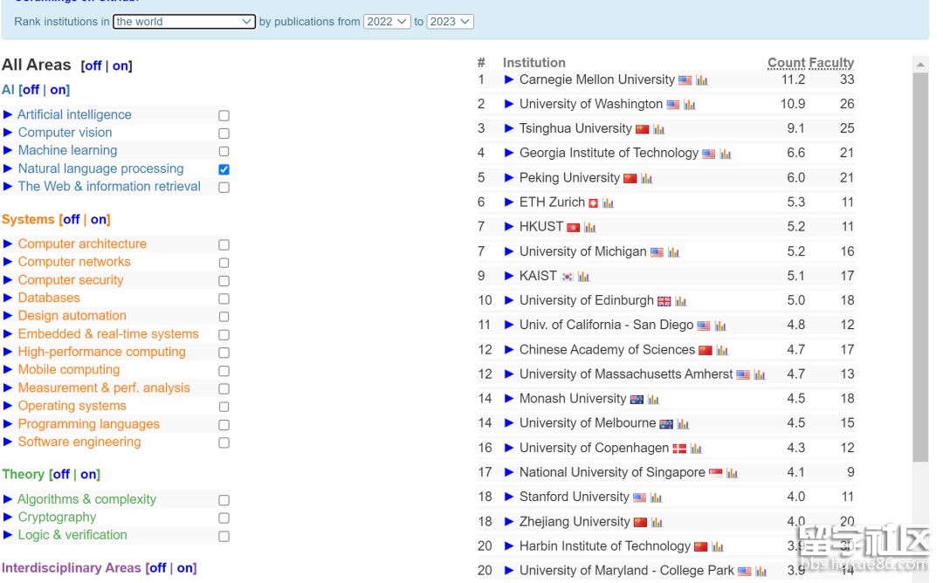This screenshot has width=943, height=583.
Task: Open the Operating systems area link
Action: pyautogui.click(x=72, y=406)
